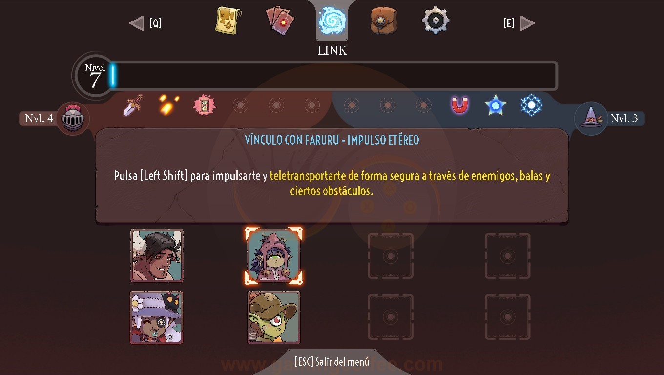
Task: Select the orange fireball skill icon
Action: pos(168,105)
